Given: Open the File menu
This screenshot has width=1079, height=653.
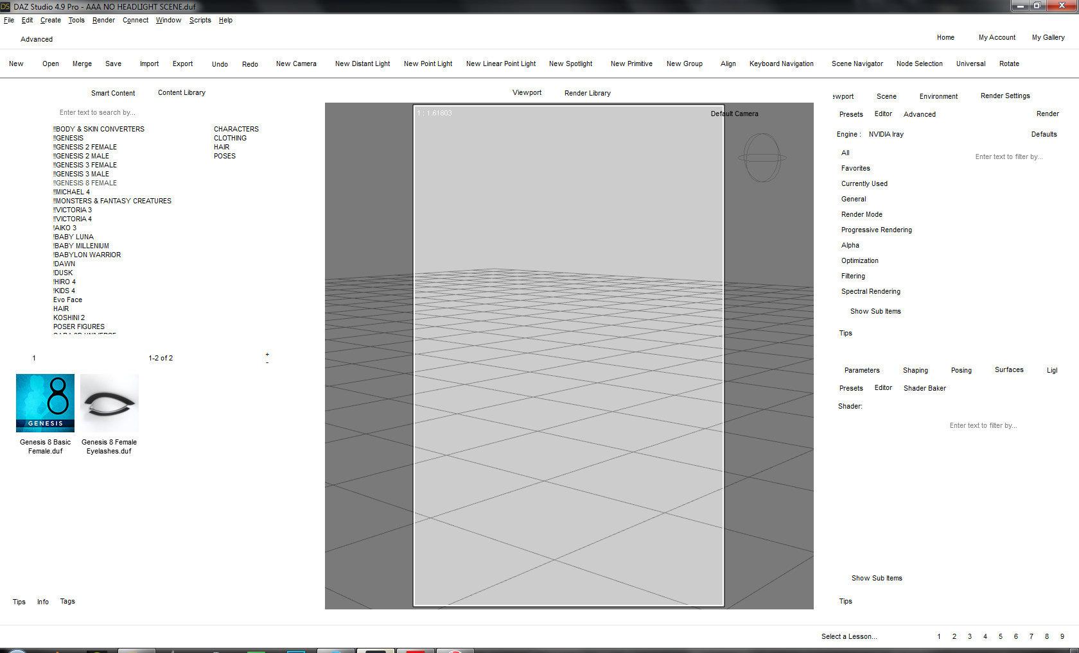Looking at the screenshot, I should 9,20.
